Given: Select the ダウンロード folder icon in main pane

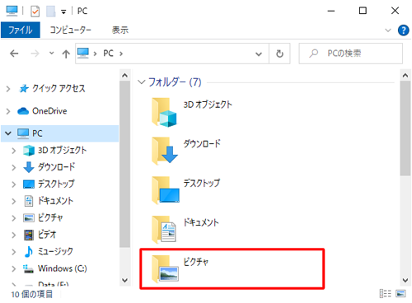Looking at the screenshot, I should click(x=164, y=151).
